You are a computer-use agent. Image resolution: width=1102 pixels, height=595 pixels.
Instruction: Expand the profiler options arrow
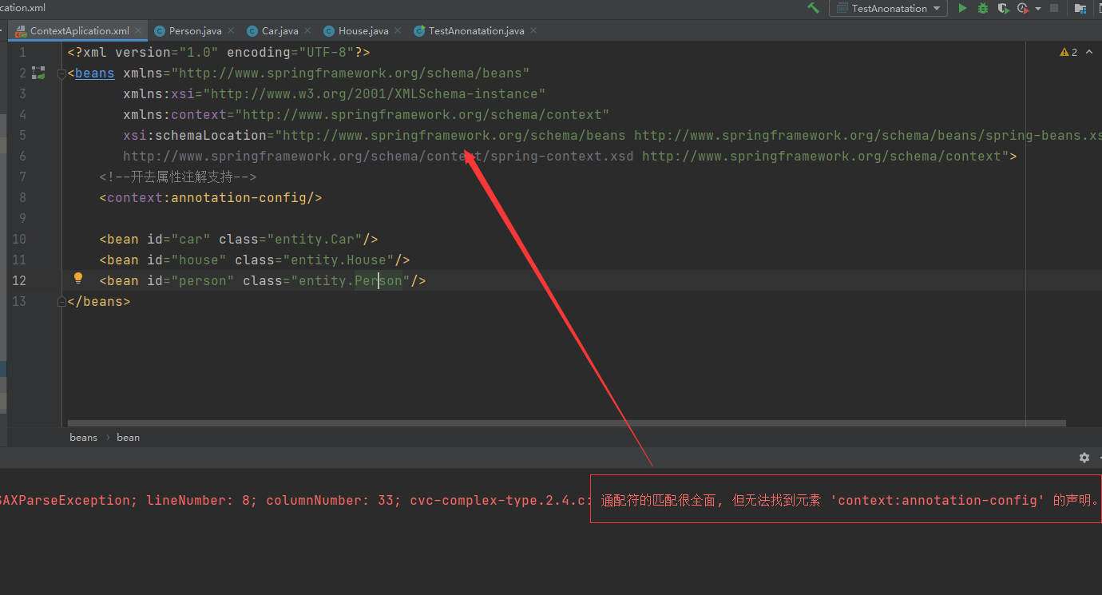[x=1038, y=9]
